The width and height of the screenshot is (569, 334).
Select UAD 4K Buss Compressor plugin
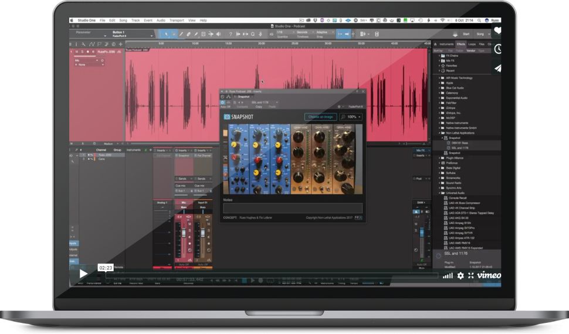tap(464, 203)
